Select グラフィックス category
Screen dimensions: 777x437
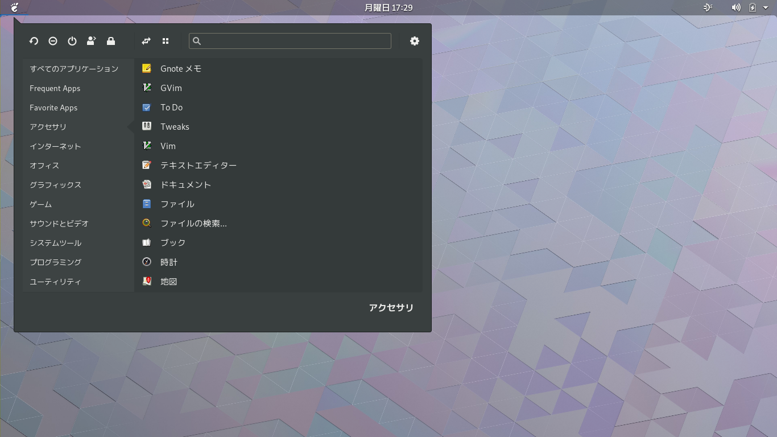[x=78, y=184]
